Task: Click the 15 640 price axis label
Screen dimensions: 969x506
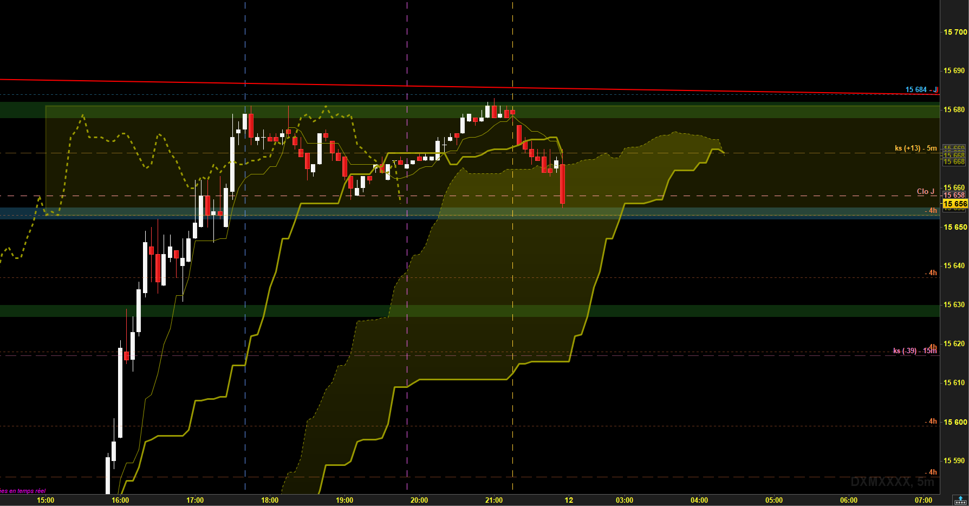Action: (x=954, y=265)
